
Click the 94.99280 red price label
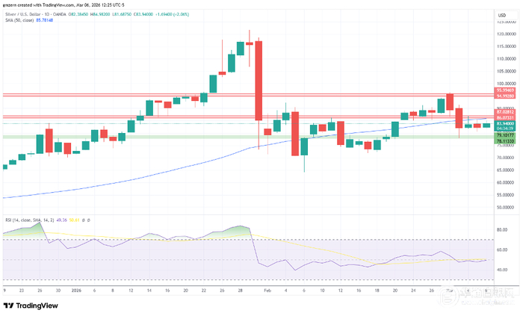pyautogui.click(x=505, y=96)
